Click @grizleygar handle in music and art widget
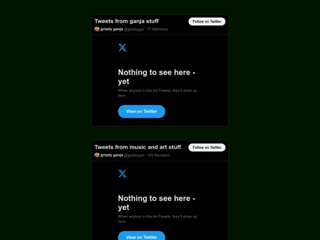Image resolution: width=320 pixels, height=240 pixels. click(134, 155)
